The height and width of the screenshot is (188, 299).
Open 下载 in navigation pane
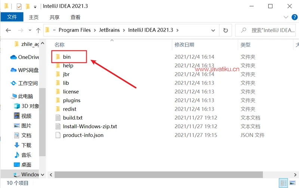click(22, 145)
